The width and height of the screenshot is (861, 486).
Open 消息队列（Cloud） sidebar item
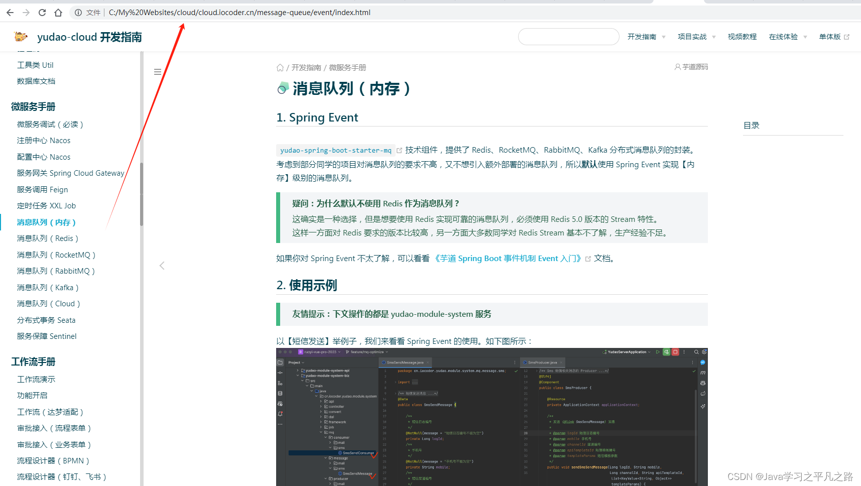[49, 303]
